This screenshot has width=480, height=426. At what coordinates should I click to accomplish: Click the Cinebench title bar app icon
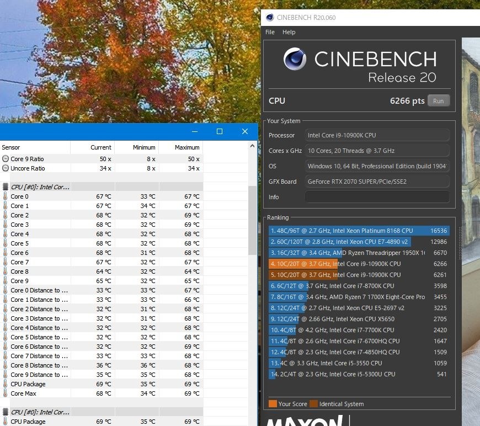click(270, 18)
